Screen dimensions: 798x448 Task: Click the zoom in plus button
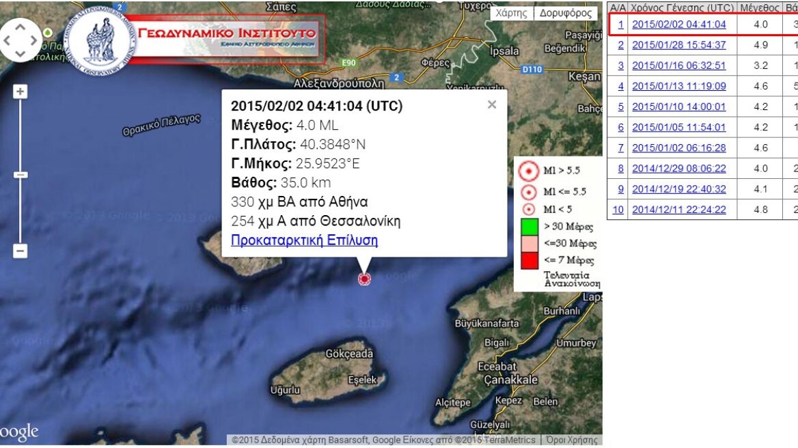coord(20,92)
